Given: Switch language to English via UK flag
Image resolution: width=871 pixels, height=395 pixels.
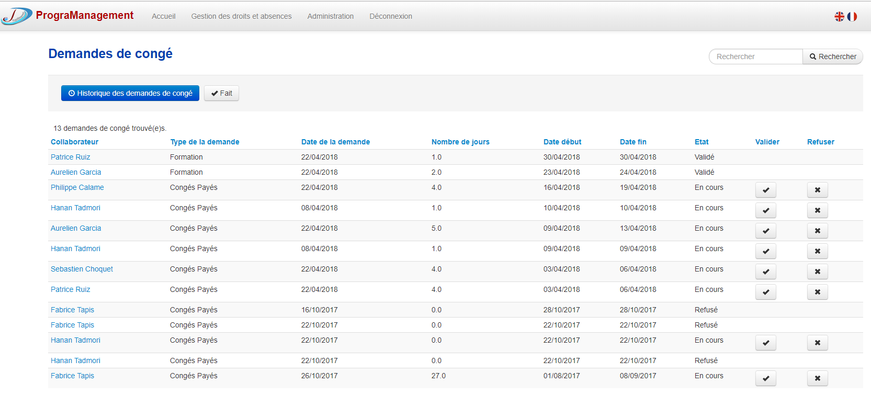Looking at the screenshot, I should point(839,17).
